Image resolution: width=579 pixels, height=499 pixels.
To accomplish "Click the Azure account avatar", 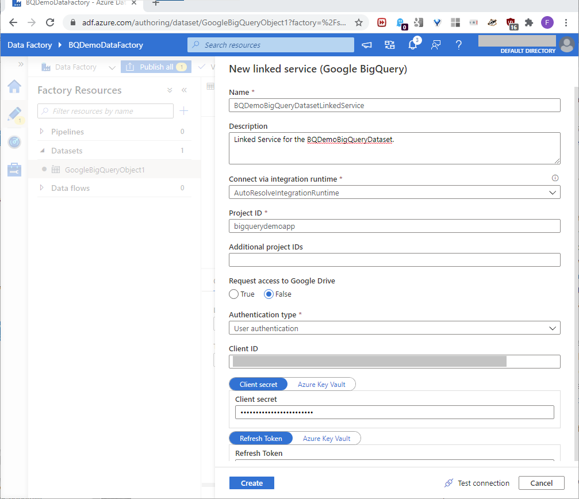I will click(567, 45).
